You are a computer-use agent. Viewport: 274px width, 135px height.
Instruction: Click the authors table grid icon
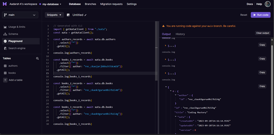(x=5, y=66)
